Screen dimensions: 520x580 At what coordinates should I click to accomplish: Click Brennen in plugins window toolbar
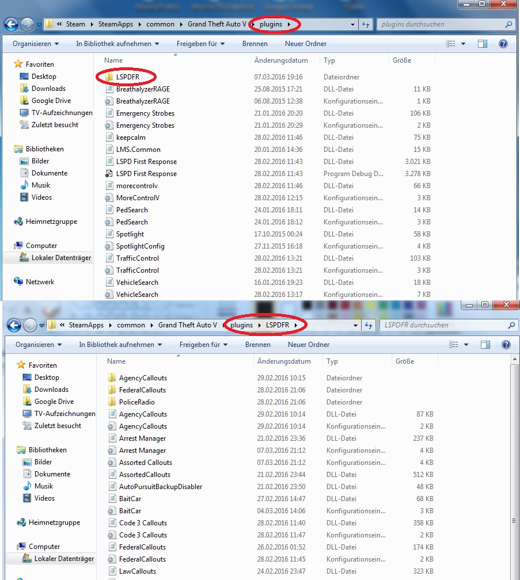click(255, 44)
